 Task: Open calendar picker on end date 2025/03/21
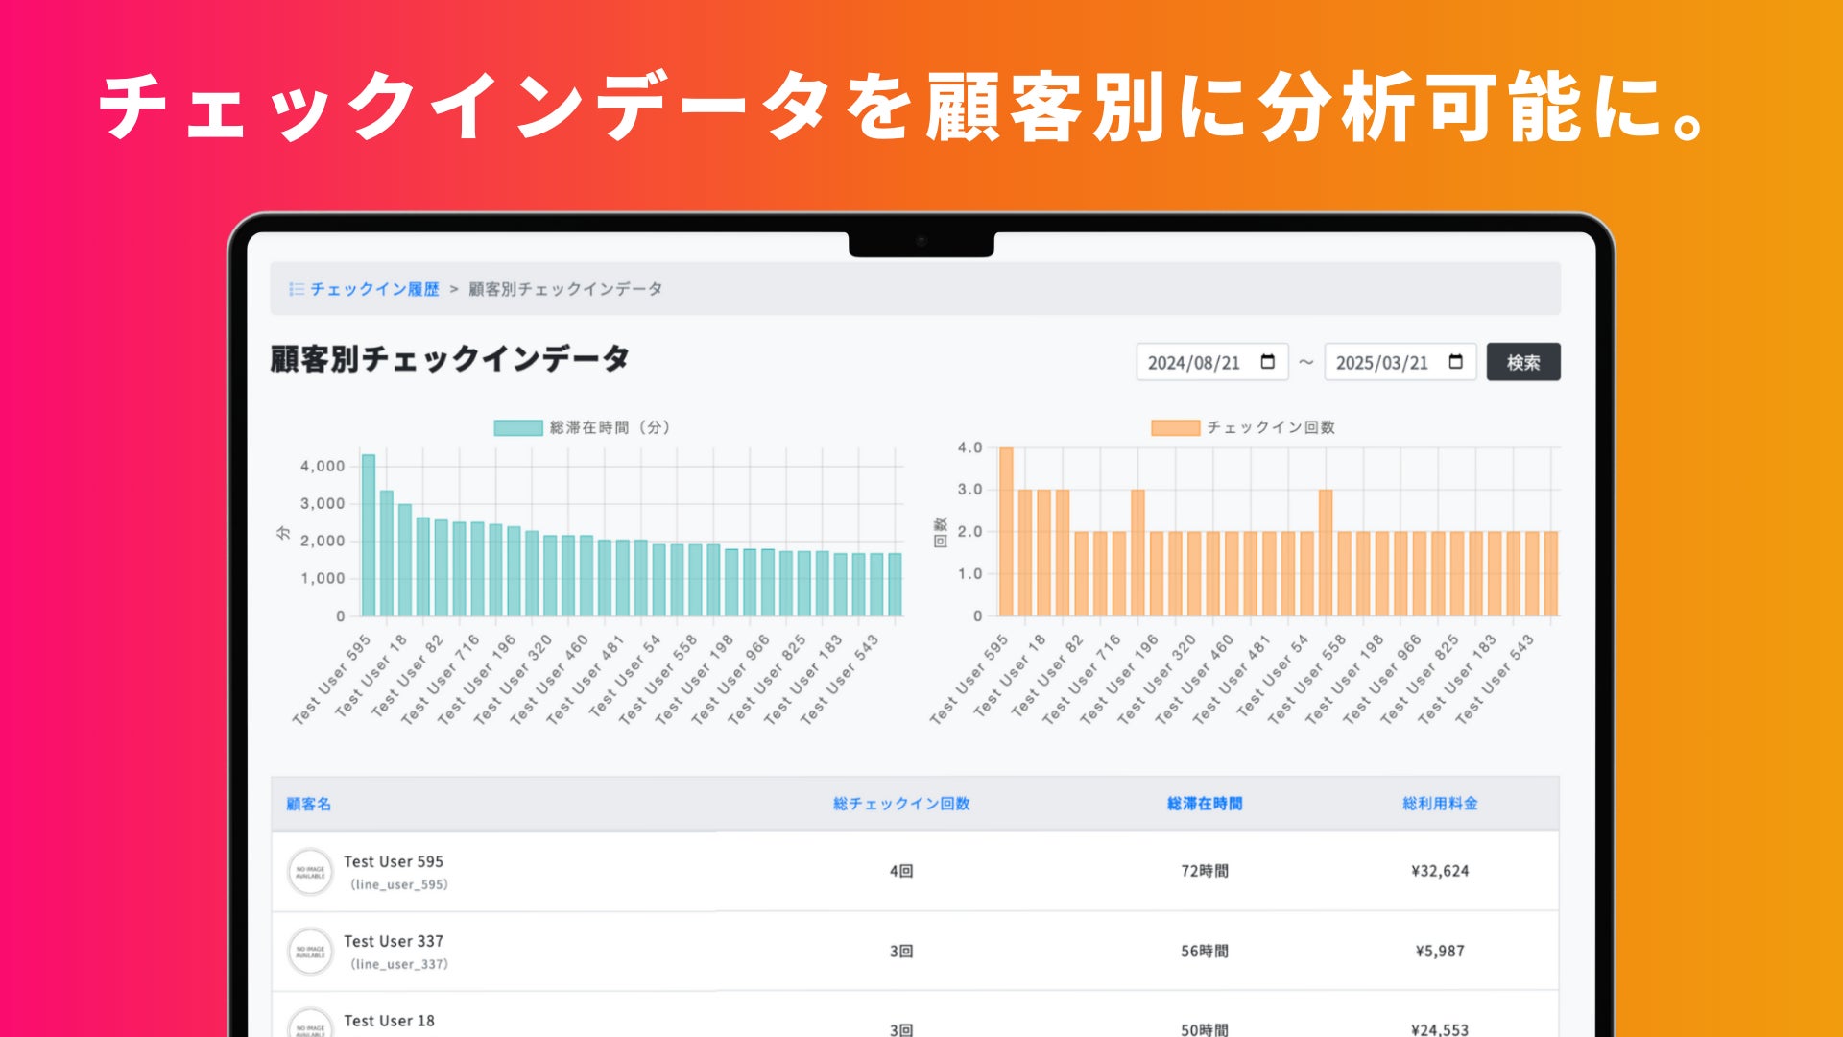tap(1455, 362)
